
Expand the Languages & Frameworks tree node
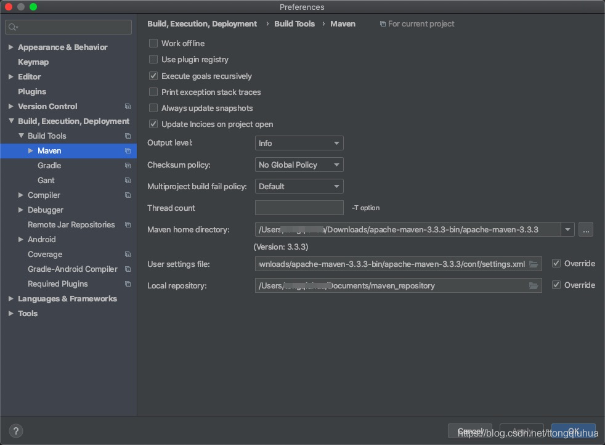[10, 298]
